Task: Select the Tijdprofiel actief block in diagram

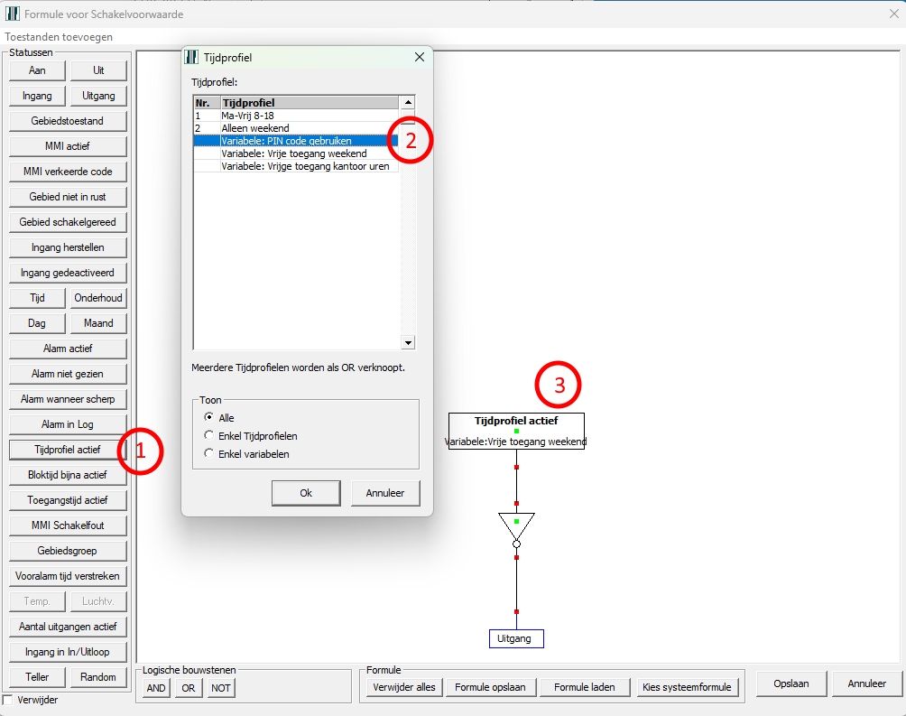Action: (516, 432)
